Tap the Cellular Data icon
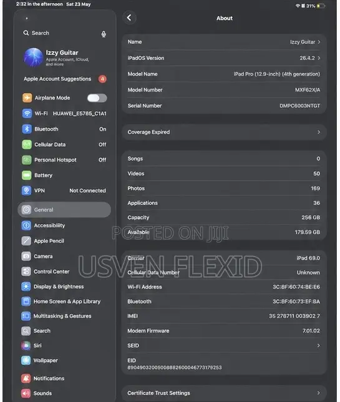 (x=27, y=144)
